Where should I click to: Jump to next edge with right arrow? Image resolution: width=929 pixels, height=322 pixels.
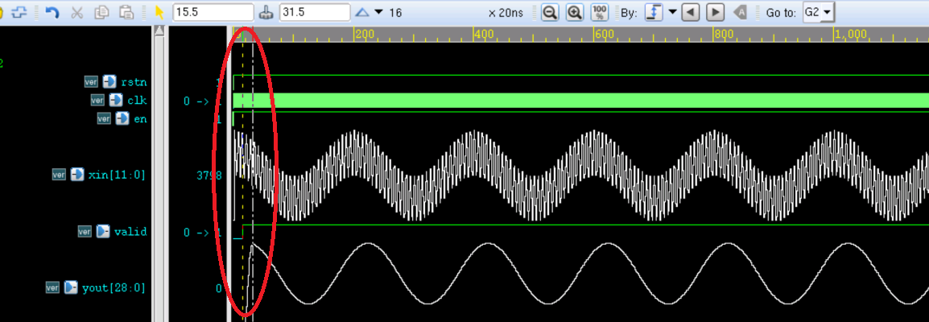click(x=715, y=13)
